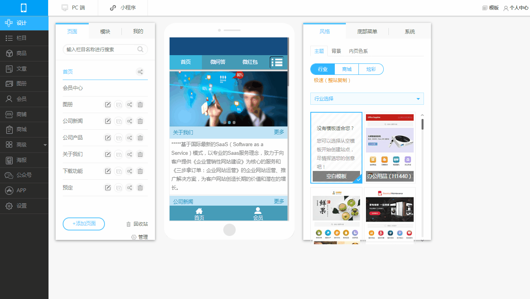Open the 背景 sub-tab
The width and height of the screenshot is (530, 299).
click(336, 51)
